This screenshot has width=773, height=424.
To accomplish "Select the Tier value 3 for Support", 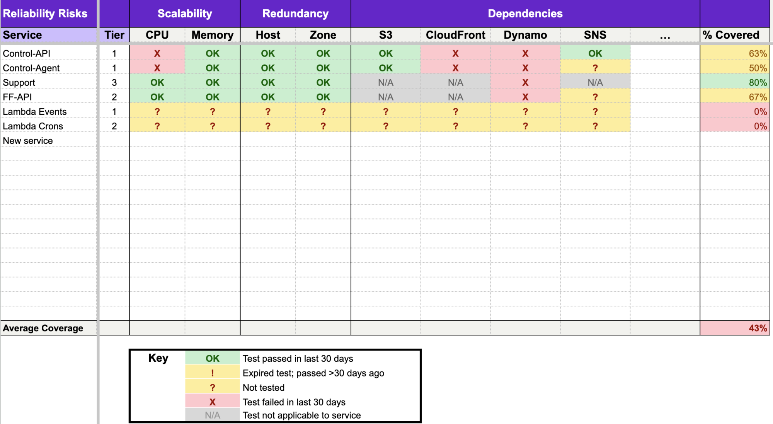I will [114, 82].
